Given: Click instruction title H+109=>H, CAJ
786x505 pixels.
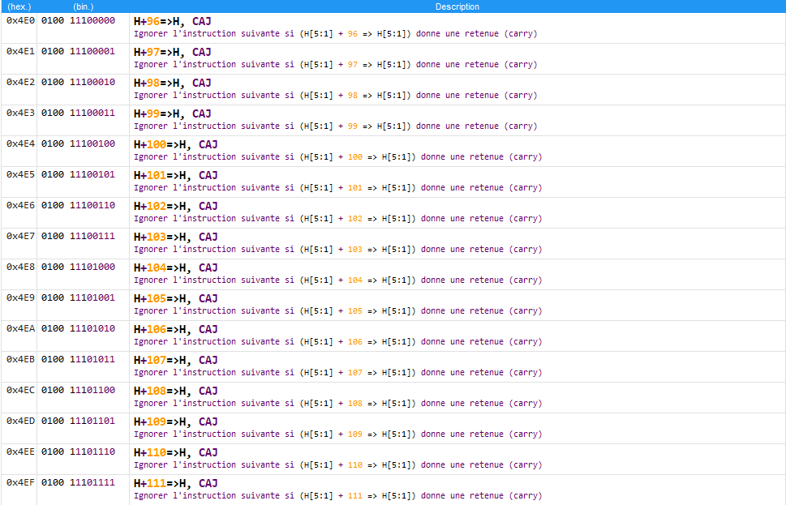Looking at the screenshot, I should coord(176,422).
